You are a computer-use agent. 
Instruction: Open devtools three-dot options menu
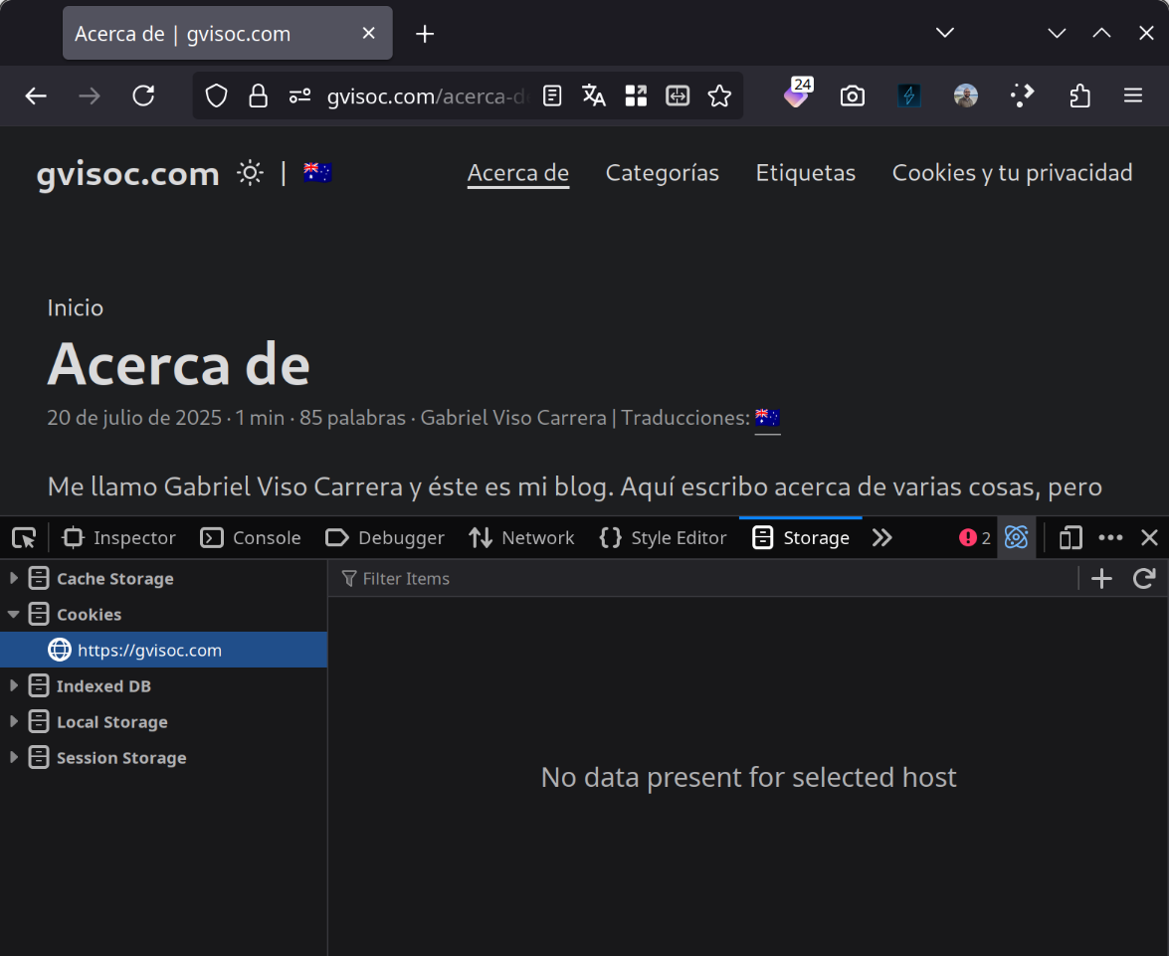click(1111, 537)
